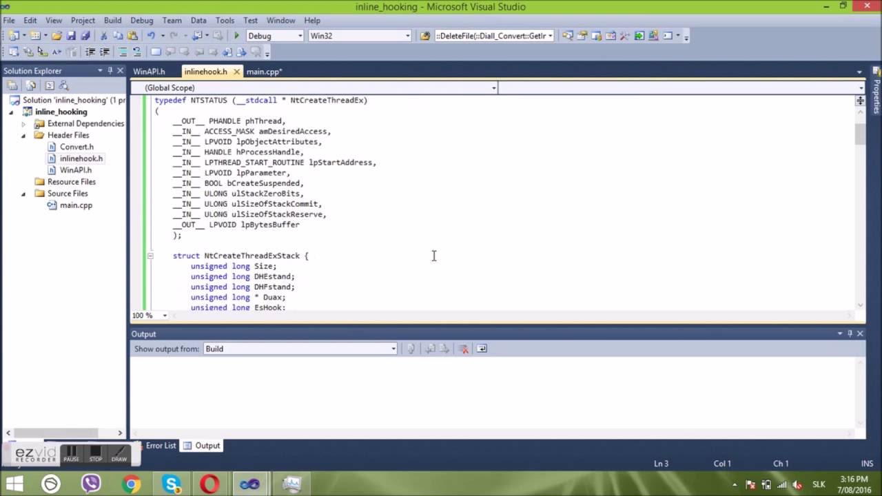Viewport: 882px width, 496px height.
Task: Click the code editor vertical scrollbar thumb
Action: [860, 134]
